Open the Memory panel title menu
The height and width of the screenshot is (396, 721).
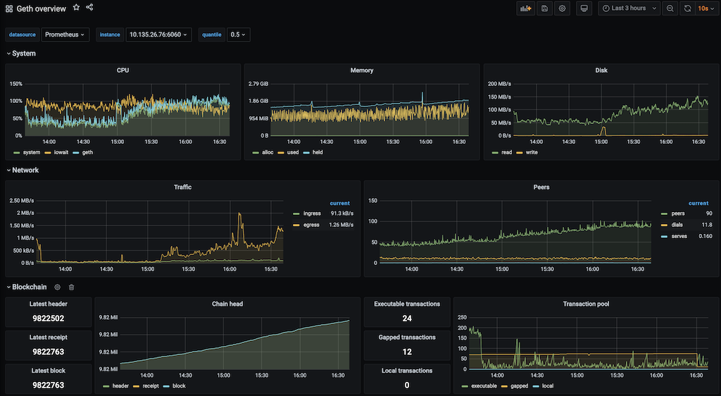click(362, 70)
